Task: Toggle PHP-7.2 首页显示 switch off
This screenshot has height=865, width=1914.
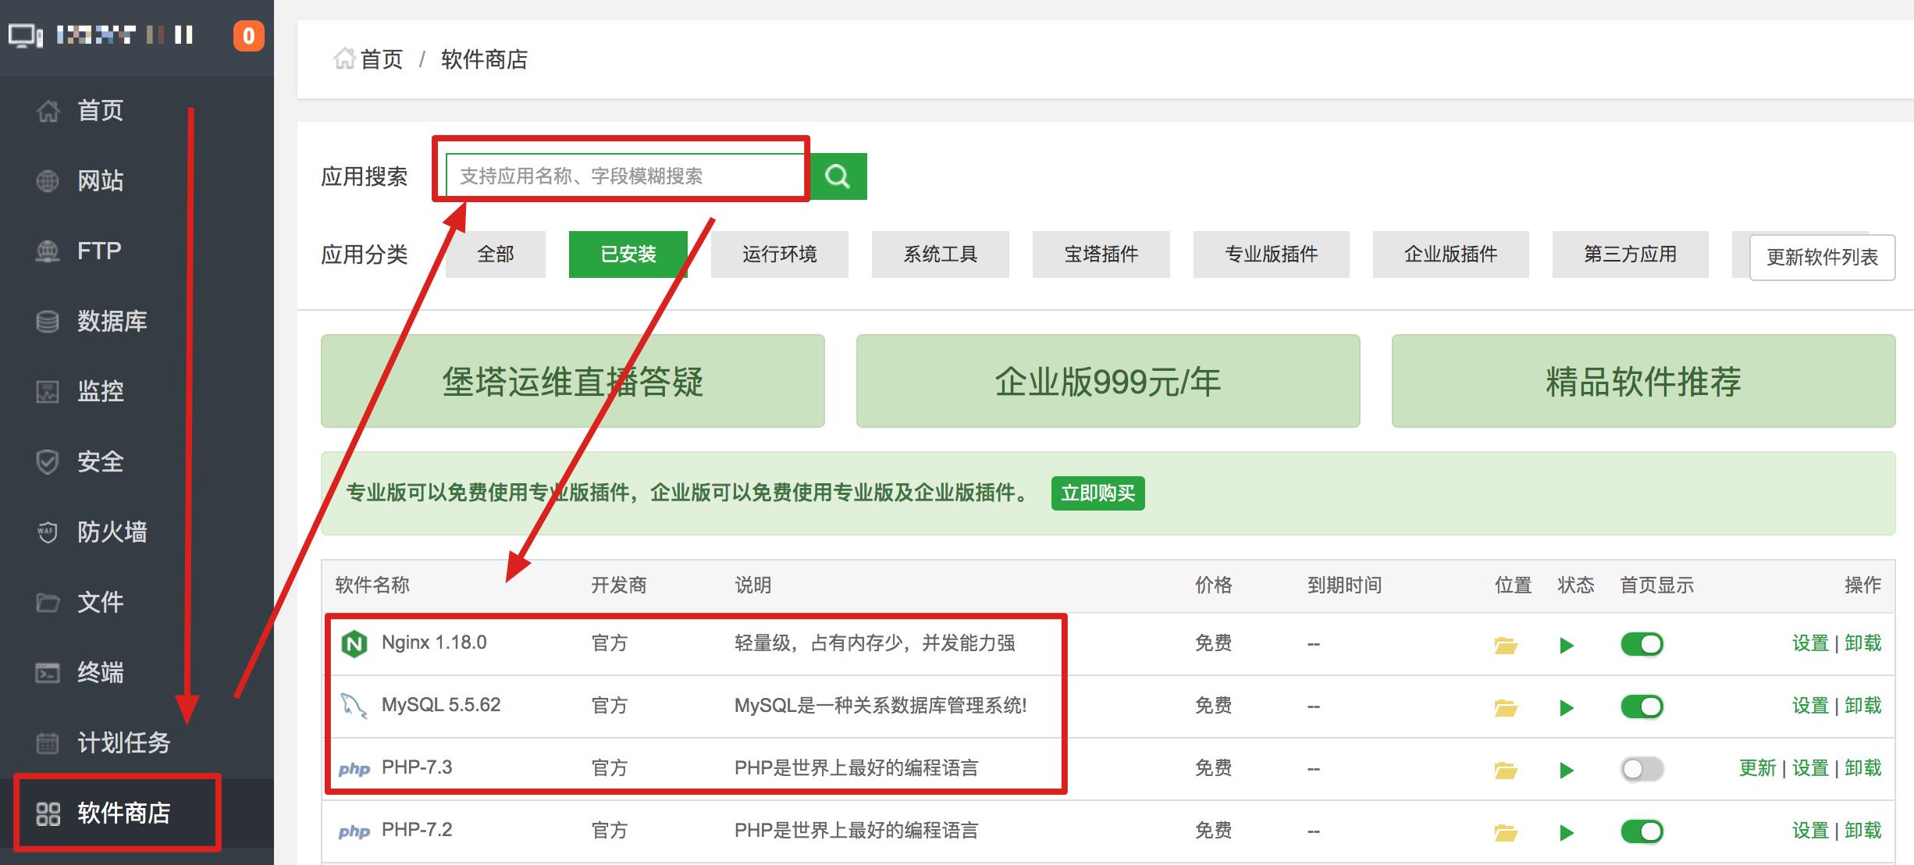Action: click(1642, 831)
